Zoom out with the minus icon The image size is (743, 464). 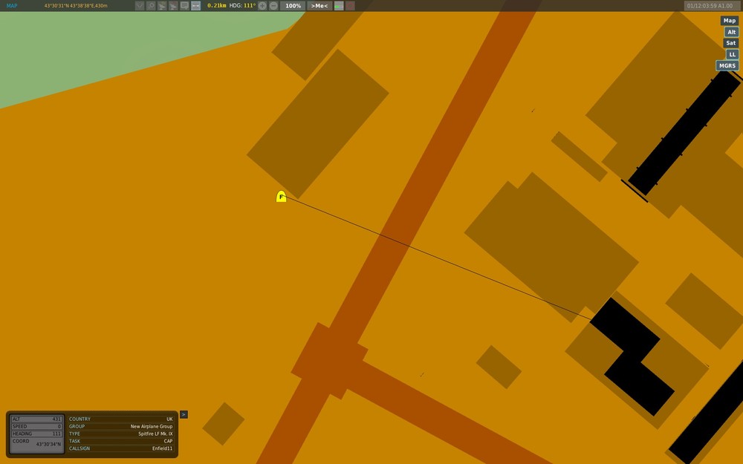click(x=273, y=6)
